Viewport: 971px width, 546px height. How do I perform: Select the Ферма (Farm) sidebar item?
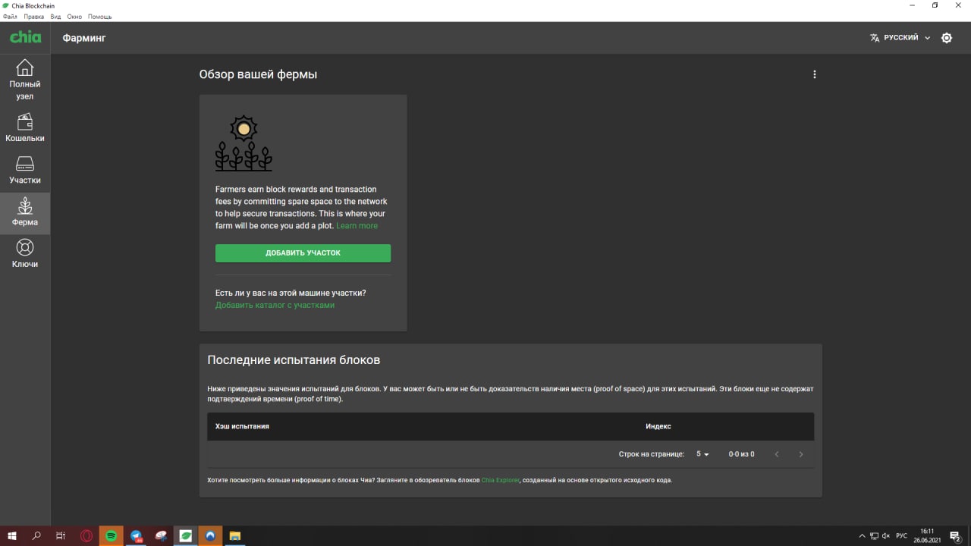point(25,213)
